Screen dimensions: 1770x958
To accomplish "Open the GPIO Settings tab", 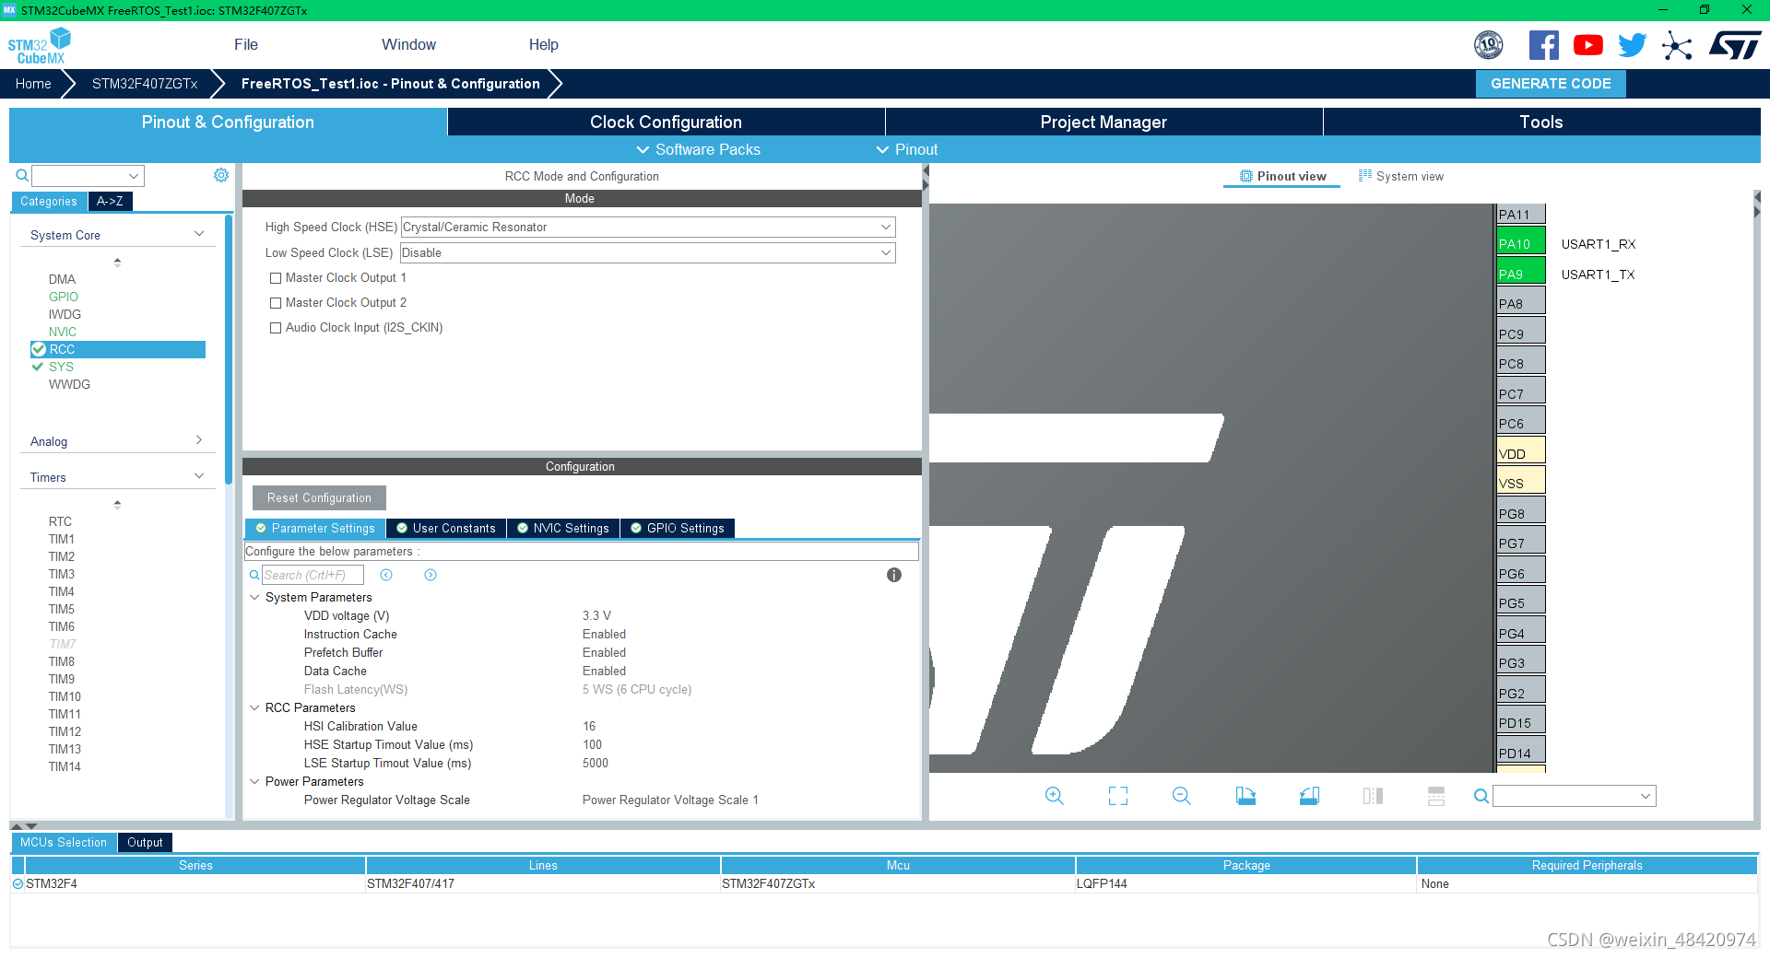I will pyautogui.click(x=677, y=528).
